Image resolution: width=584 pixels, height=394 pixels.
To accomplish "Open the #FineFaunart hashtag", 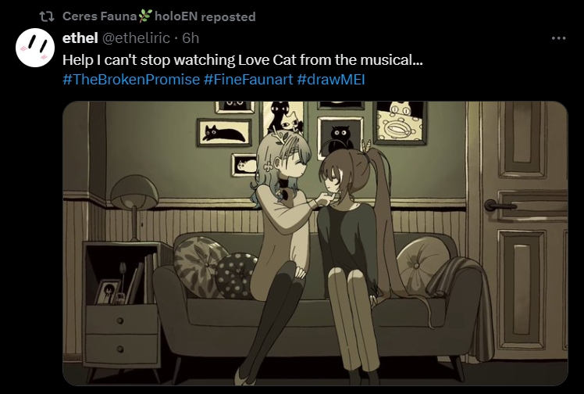I will point(248,80).
